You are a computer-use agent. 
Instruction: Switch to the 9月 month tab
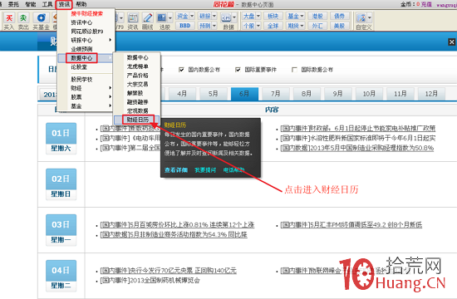tap(338, 94)
